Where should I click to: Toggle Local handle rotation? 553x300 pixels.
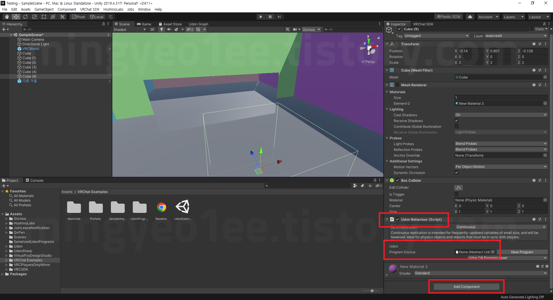pos(97,17)
